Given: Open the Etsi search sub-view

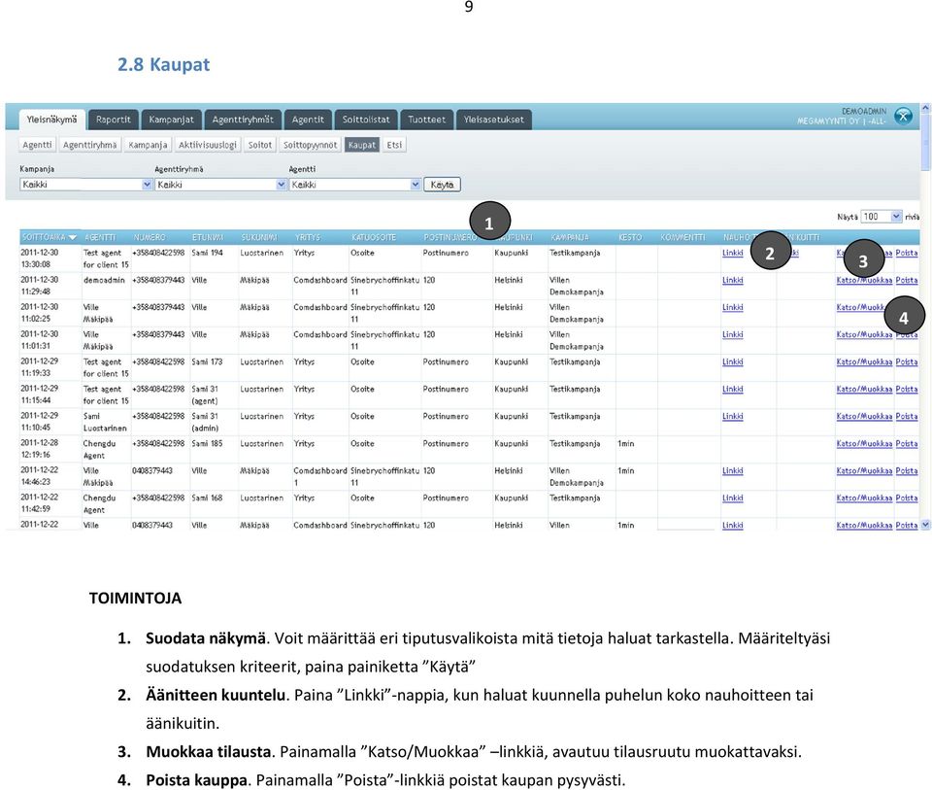Looking at the screenshot, I should point(394,145).
